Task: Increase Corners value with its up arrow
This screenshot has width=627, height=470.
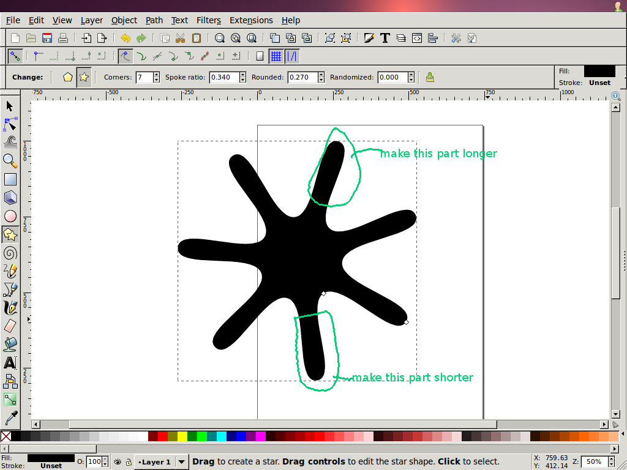Action: coord(157,74)
